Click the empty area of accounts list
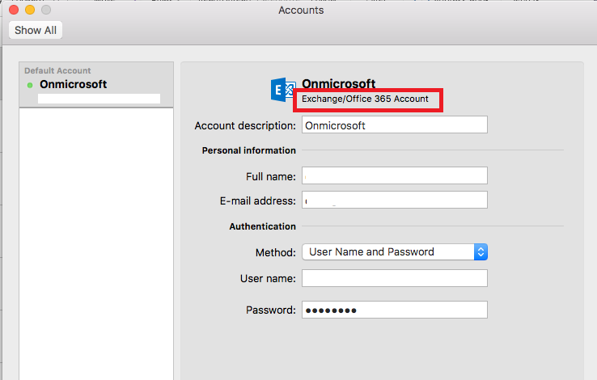597x380 pixels. coord(96,243)
